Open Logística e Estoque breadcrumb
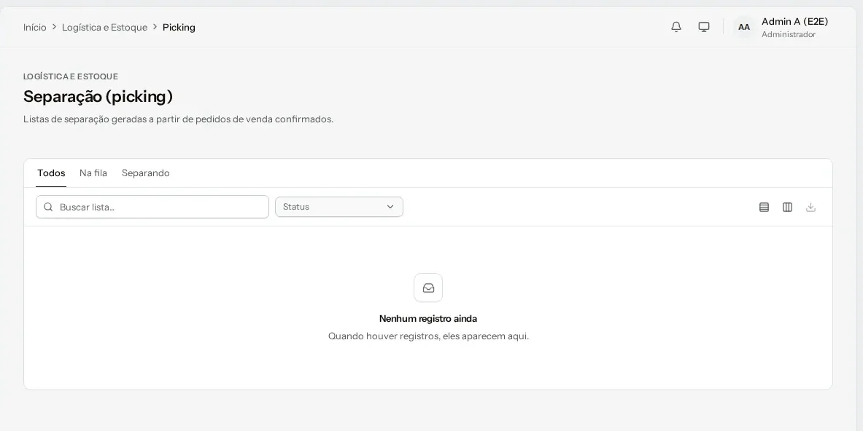Image resolution: width=863 pixels, height=431 pixels. click(x=104, y=28)
